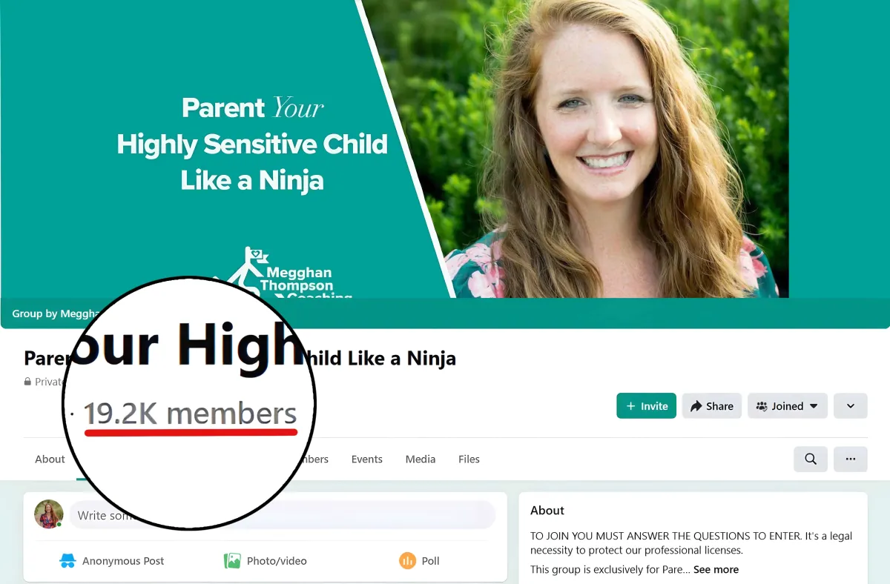This screenshot has width=890, height=584.
Task: Open the Joined dropdown menu
Action: tap(787, 406)
